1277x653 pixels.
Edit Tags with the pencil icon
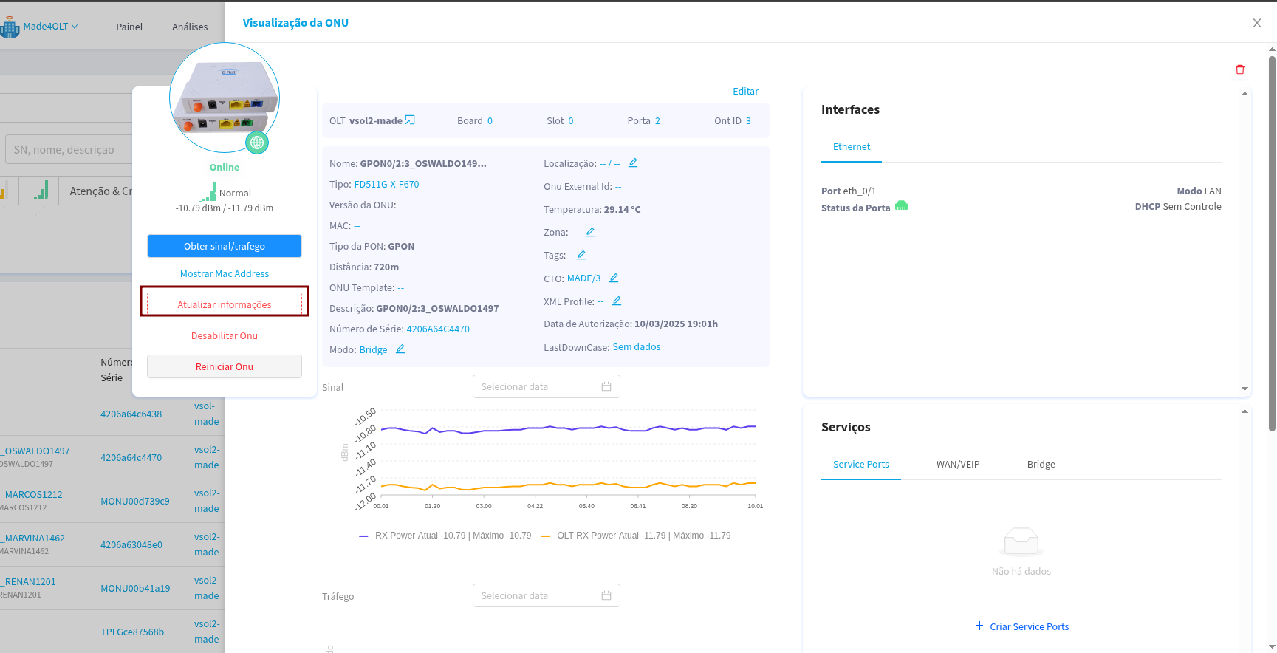(x=581, y=255)
